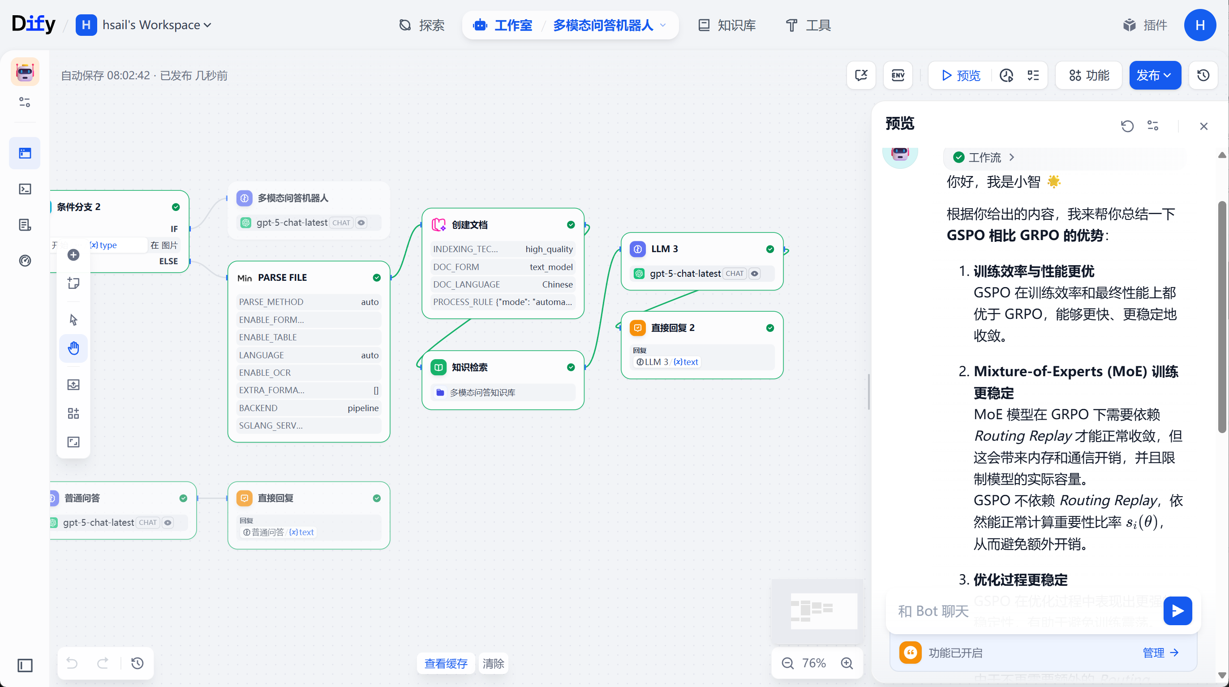The height and width of the screenshot is (687, 1229).
Task: Zoom out the canvas
Action: pos(788,663)
